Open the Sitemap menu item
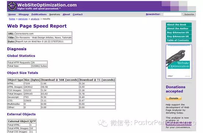Image resolution: width=203 pixels, height=133 pixels. pyautogui.click(x=24, y=14)
